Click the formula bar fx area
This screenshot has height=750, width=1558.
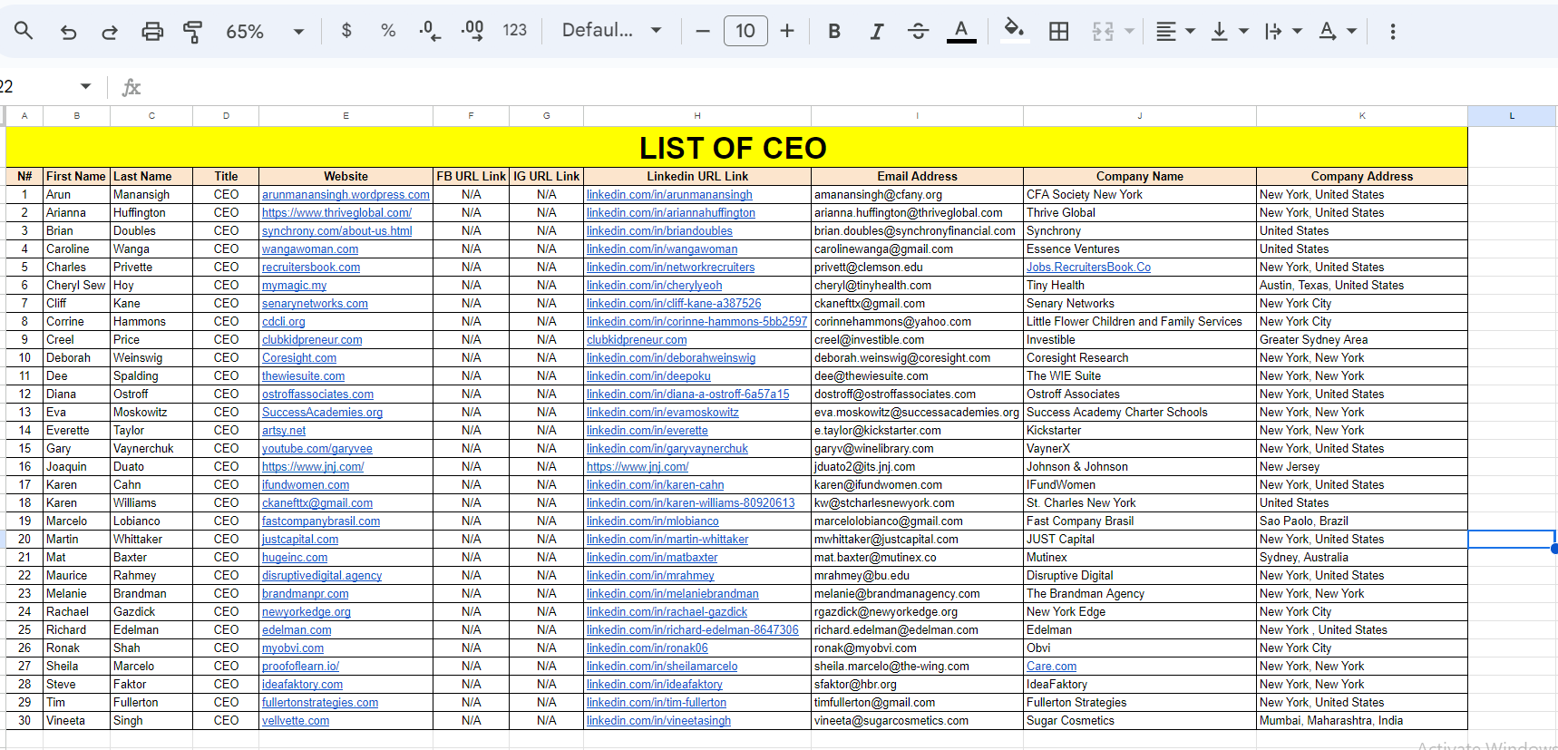[x=131, y=87]
